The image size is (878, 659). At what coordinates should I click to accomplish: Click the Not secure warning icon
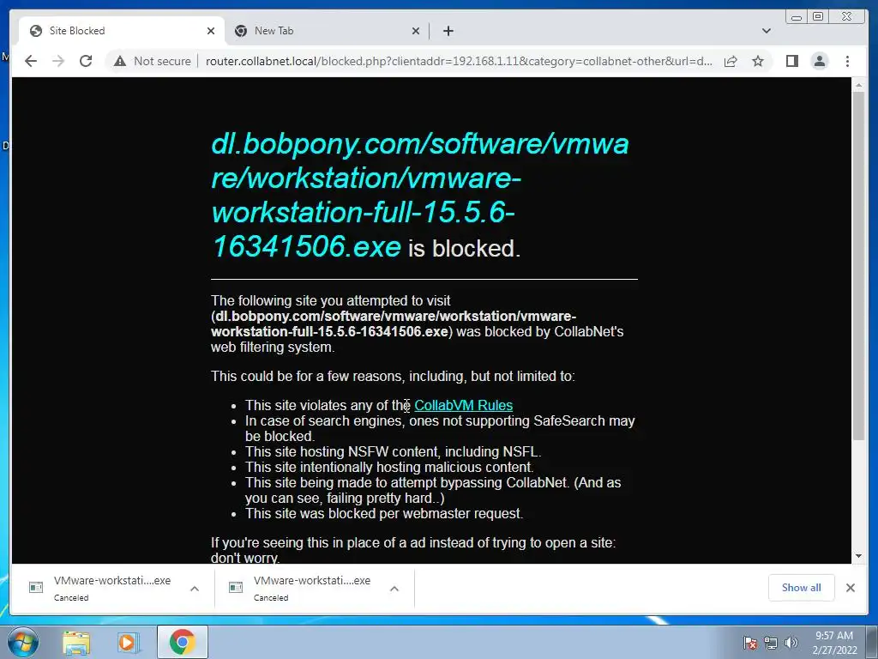[x=120, y=61]
